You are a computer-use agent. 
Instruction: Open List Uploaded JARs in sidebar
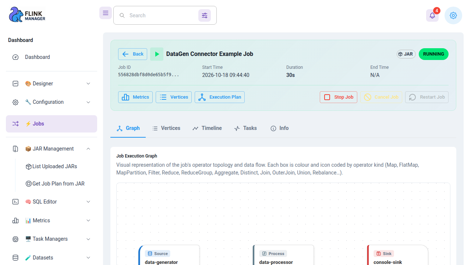click(52, 166)
